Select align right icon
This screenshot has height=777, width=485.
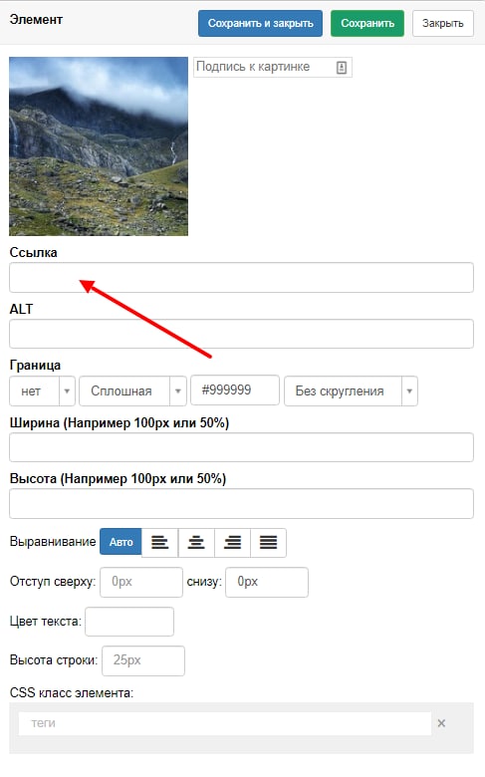232,543
